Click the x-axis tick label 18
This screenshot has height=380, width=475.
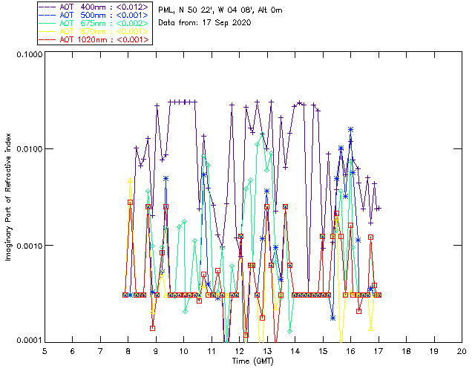pyautogui.click(x=406, y=351)
